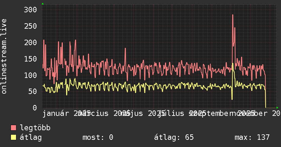Click the tallest pink peak near 280
The height and width of the screenshot is (147, 281).
click(233, 15)
